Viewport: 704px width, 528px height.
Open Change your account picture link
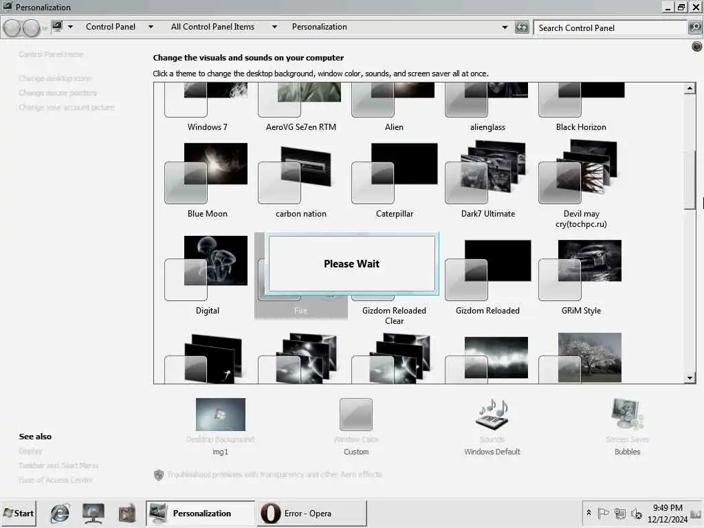[67, 107]
